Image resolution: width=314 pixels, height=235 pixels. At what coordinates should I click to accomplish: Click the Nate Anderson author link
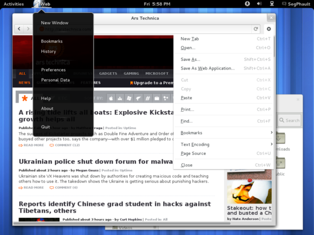pos(245,219)
